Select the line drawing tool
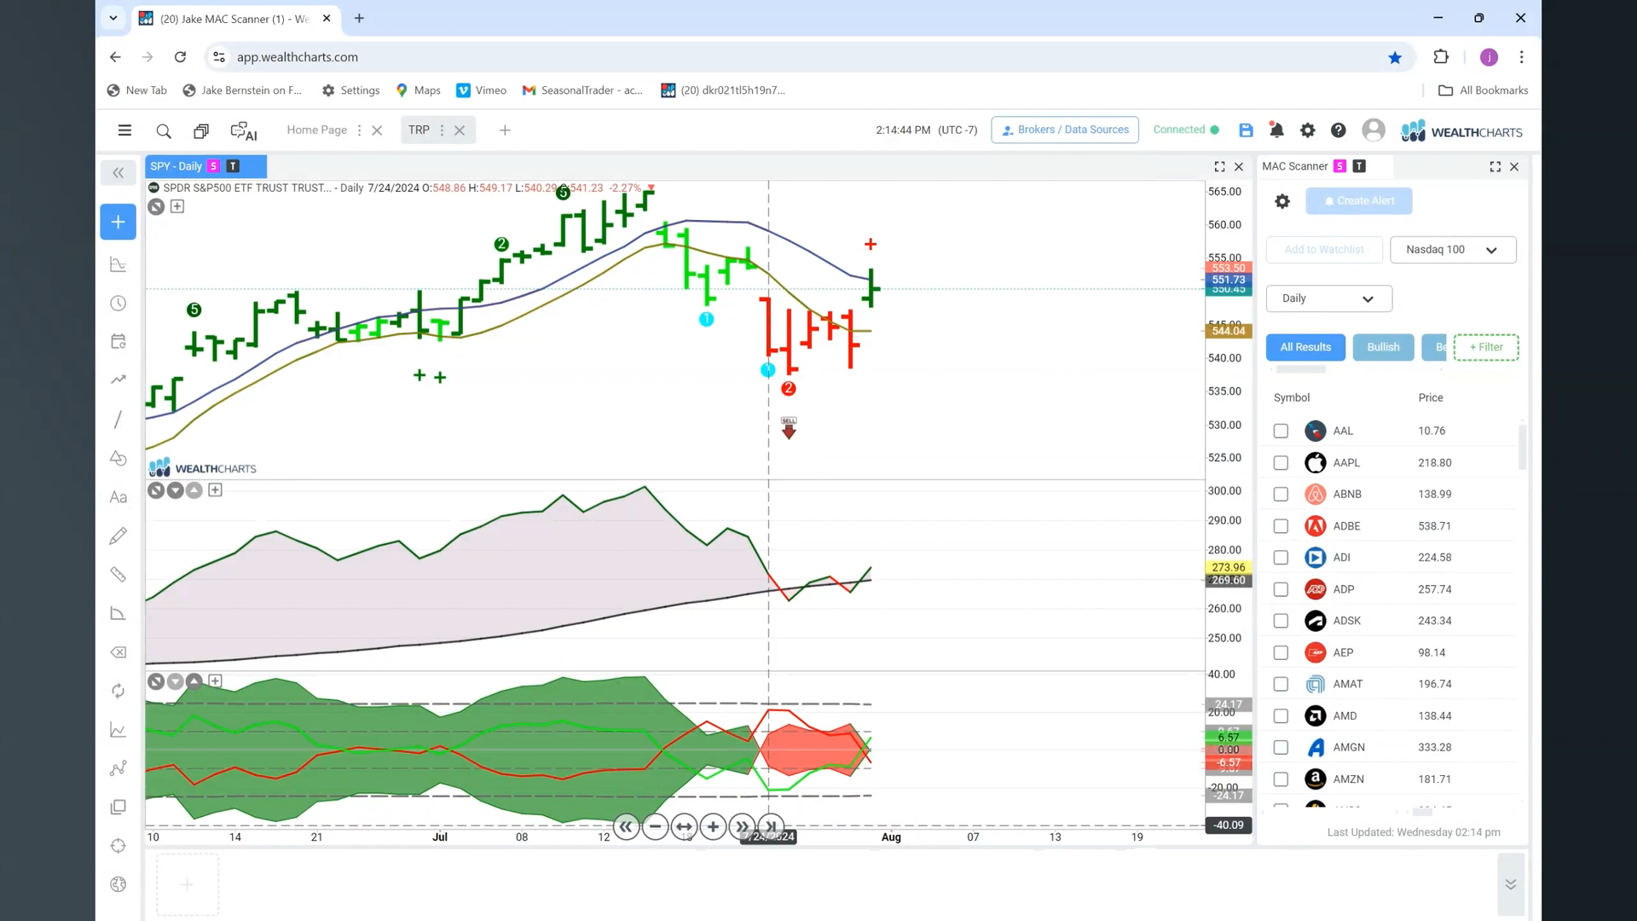Image resolution: width=1637 pixels, height=921 pixels. (119, 420)
